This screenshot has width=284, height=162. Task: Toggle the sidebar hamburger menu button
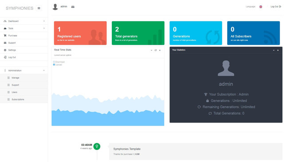tap(39, 8)
